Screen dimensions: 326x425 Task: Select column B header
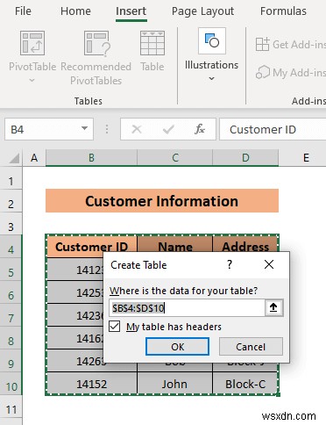coord(91,158)
